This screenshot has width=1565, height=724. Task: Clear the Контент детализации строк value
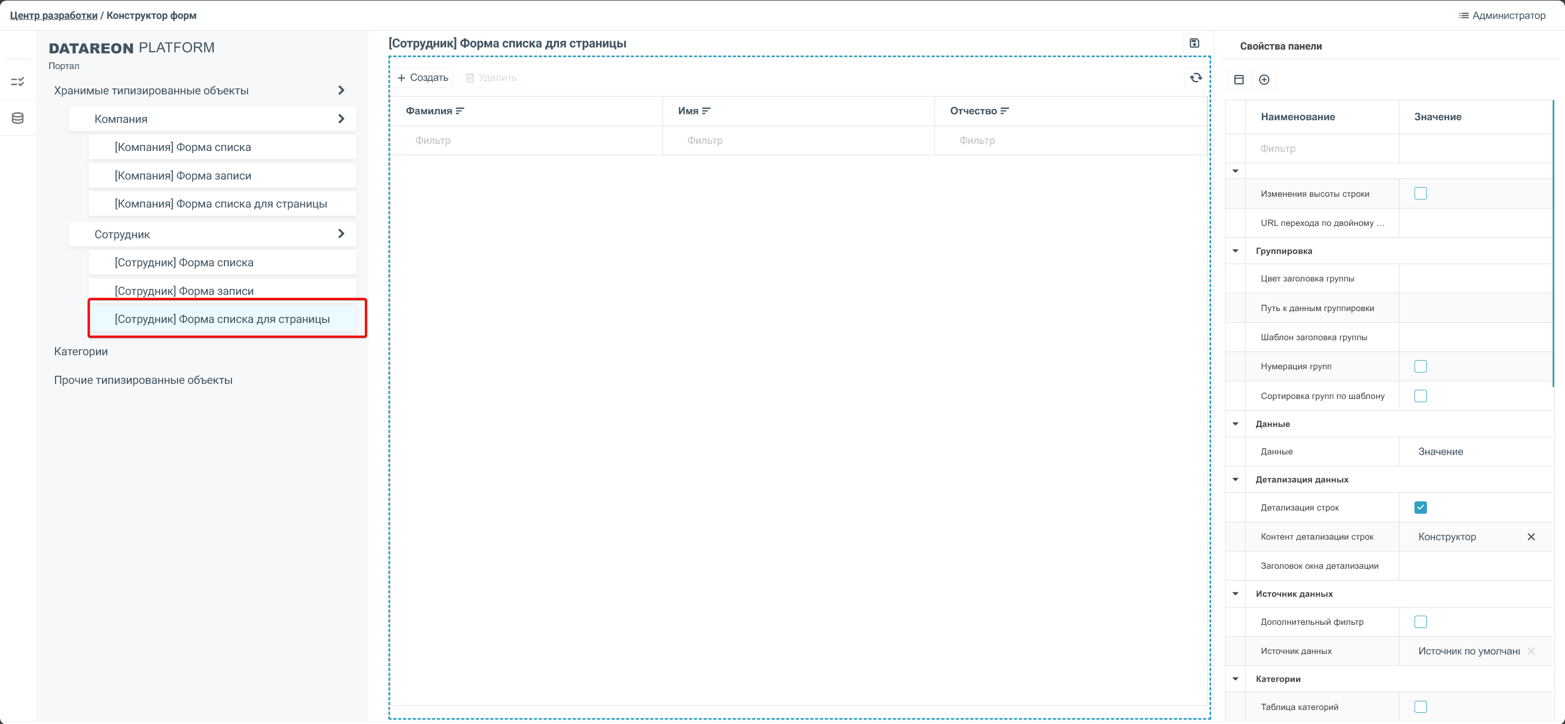tap(1530, 536)
